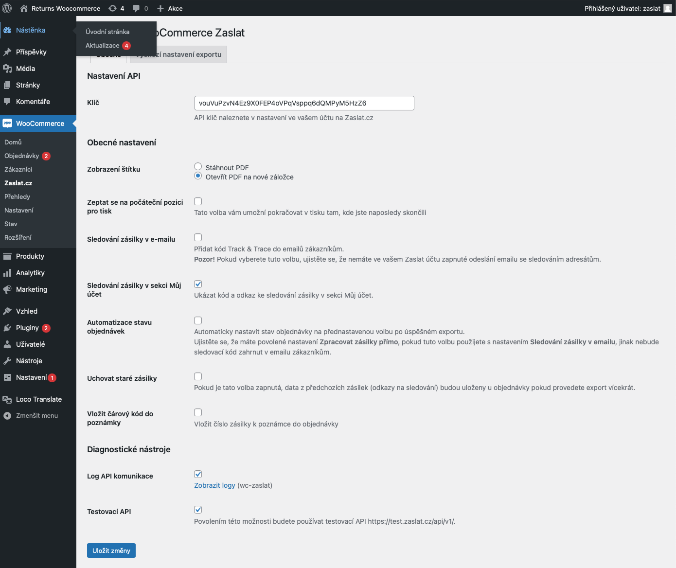This screenshot has height=568, width=676.
Task: Go to Zákazníci in WooCommerce submenu
Action: point(18,170)
